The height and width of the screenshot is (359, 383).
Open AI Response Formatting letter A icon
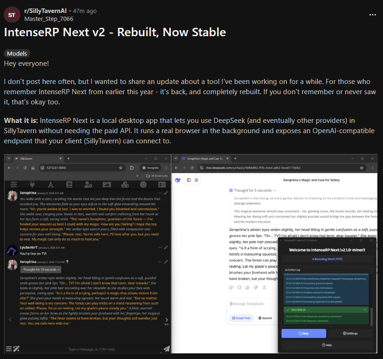pyautogui.click(x=51, y=185)
